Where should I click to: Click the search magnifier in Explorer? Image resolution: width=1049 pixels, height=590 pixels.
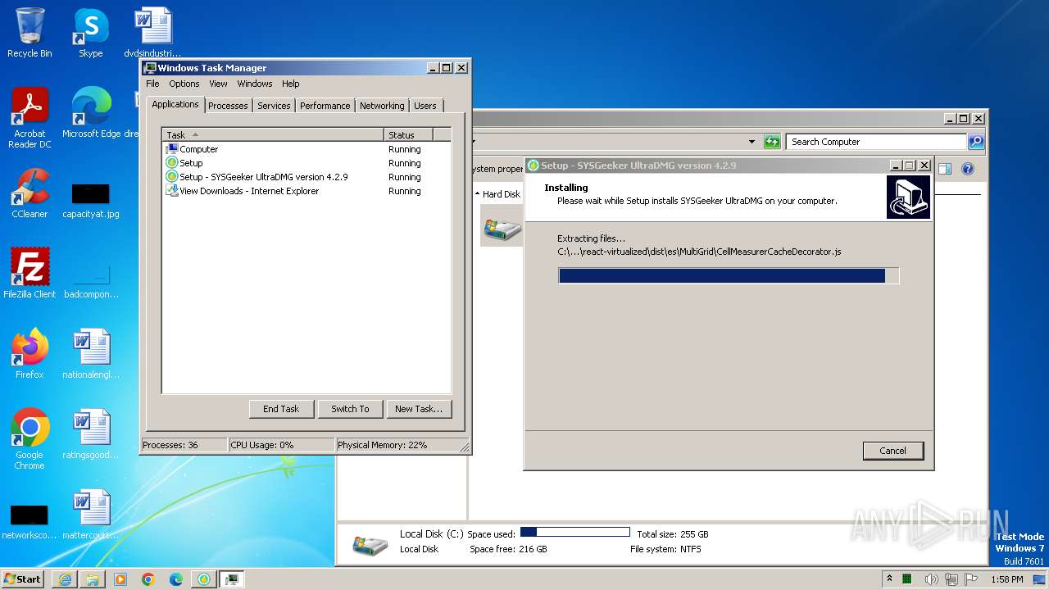[975, 142]
